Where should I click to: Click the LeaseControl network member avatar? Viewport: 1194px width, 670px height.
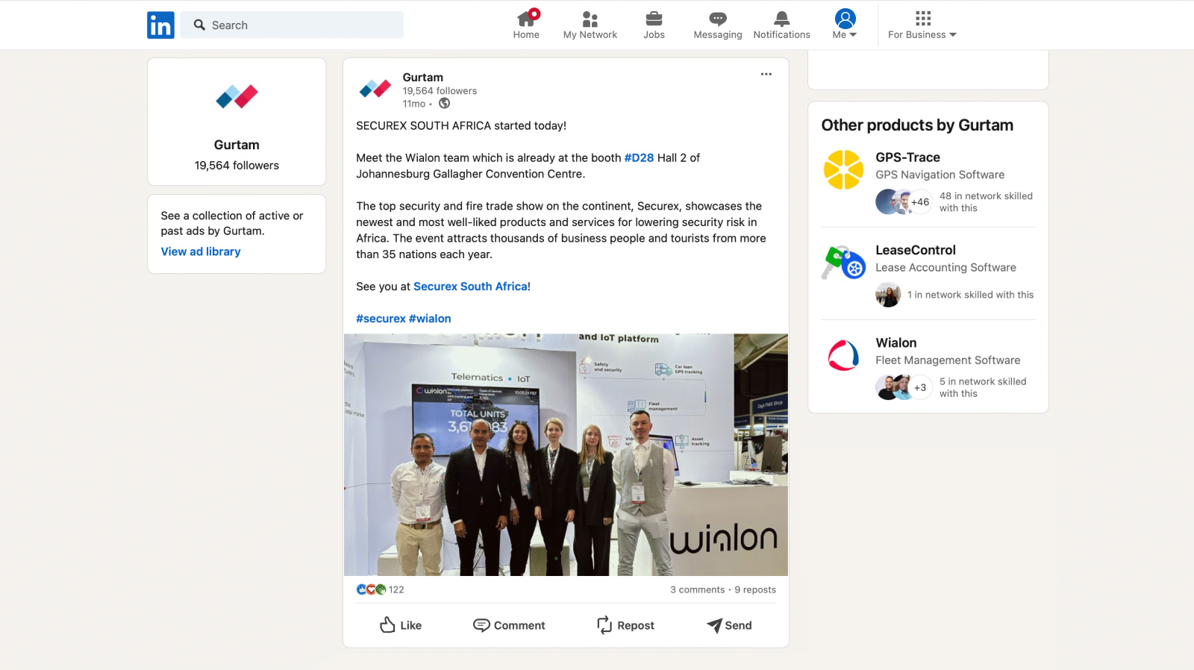point(888,295)
